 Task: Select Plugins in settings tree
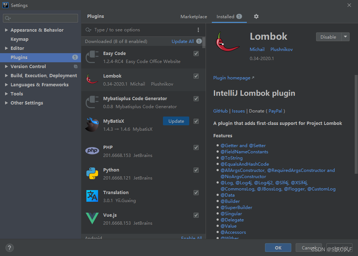(x=40, y=58)
